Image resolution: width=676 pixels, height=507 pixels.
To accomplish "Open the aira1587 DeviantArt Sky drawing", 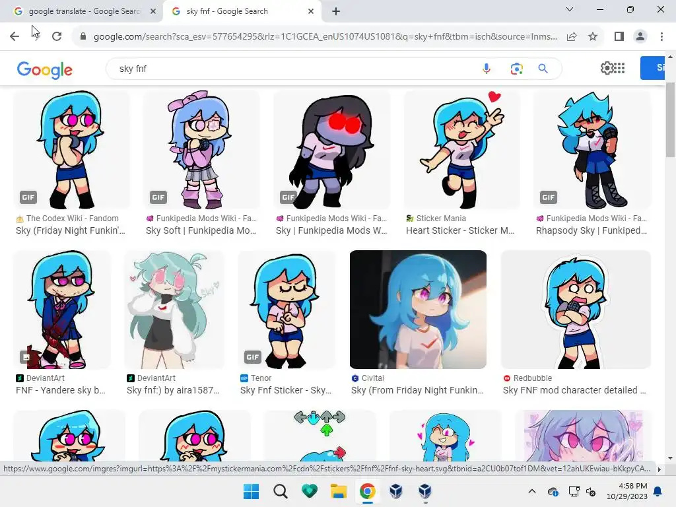I will pos(174,309).
